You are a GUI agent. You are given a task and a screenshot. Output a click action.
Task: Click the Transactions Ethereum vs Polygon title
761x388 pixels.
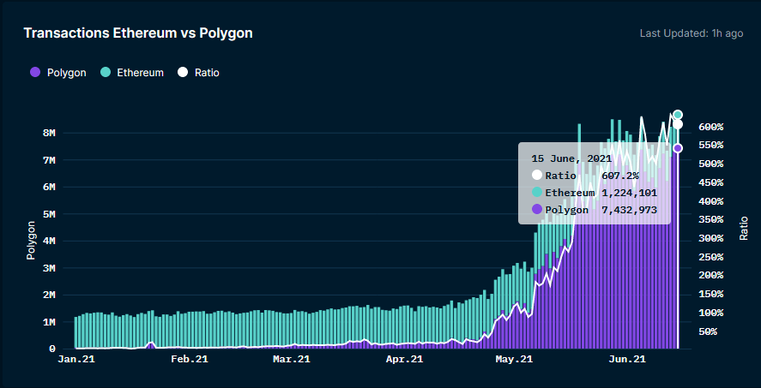tap(137, 33)
